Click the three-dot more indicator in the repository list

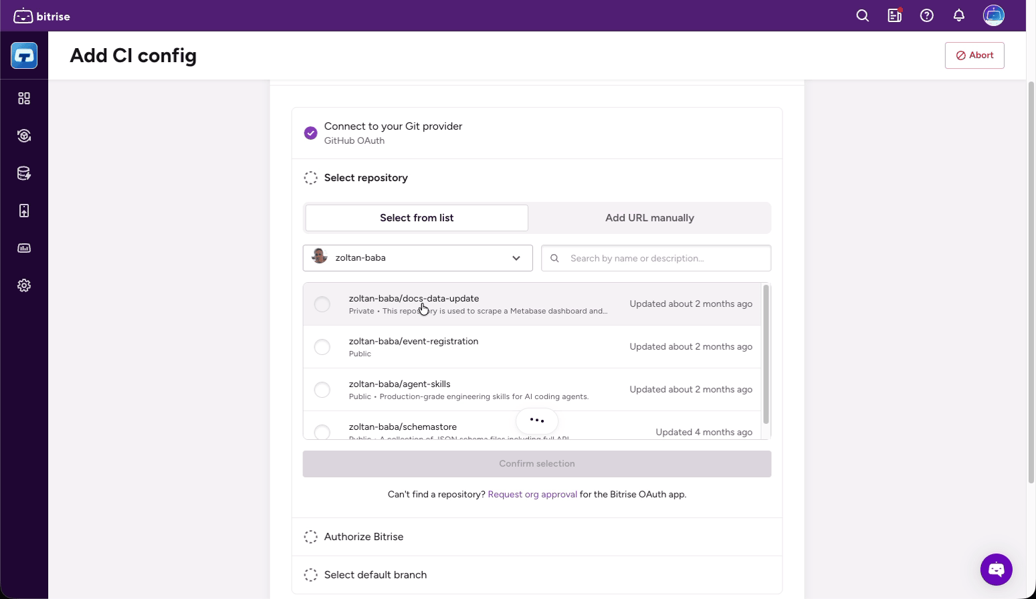pos(537,421)
